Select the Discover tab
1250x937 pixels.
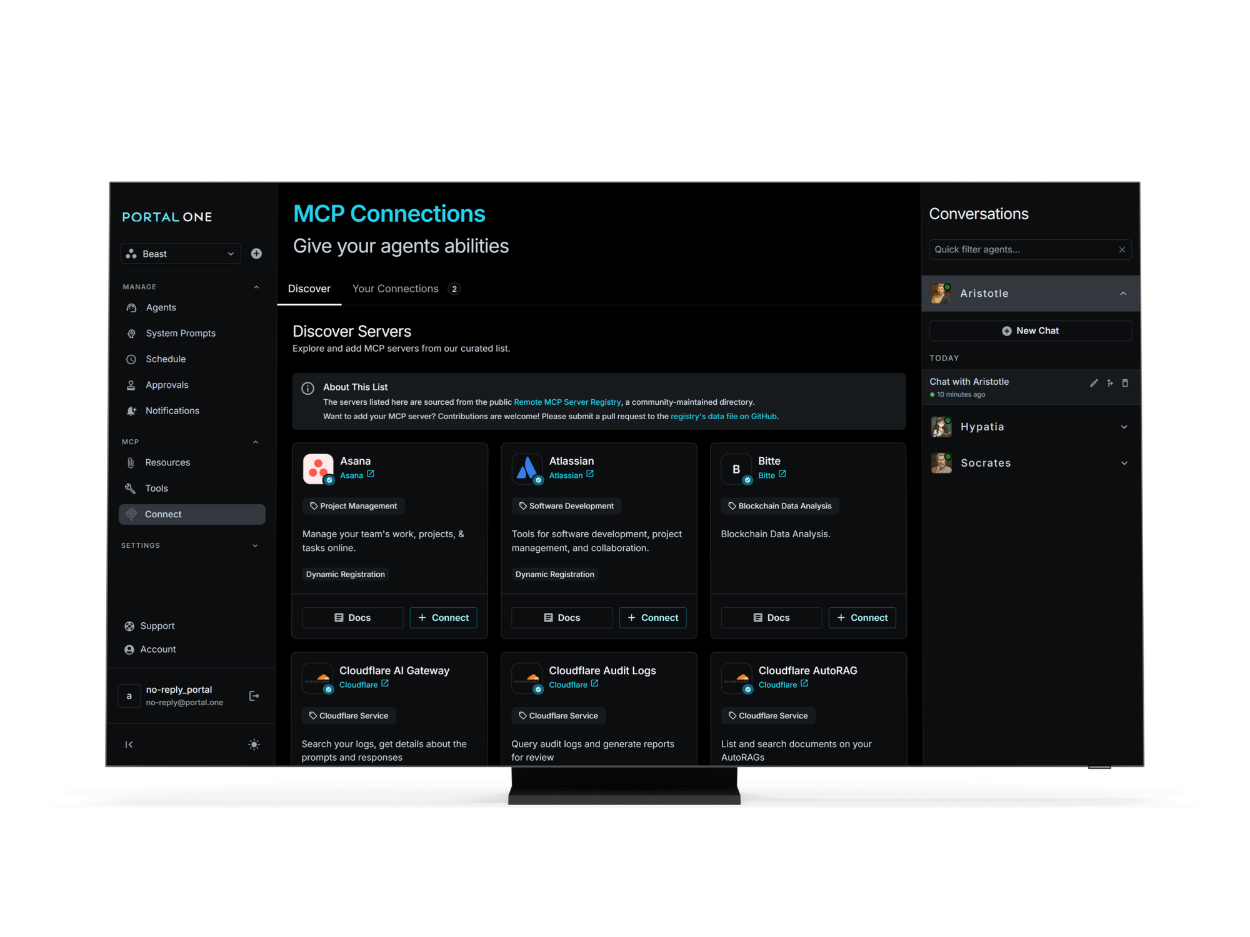pyautogui.click(x=309, y=289)
